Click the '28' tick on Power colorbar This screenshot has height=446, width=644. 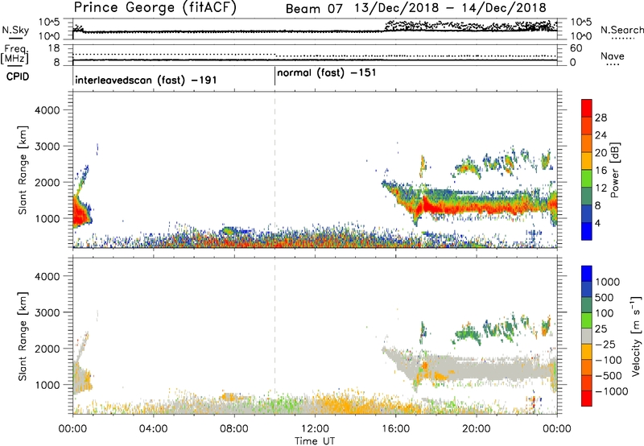pyautogui.click(x=601, y=118)
